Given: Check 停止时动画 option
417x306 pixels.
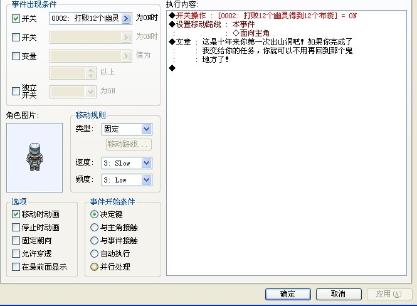Looking at the screenshot, I should [x=16, y=228].
